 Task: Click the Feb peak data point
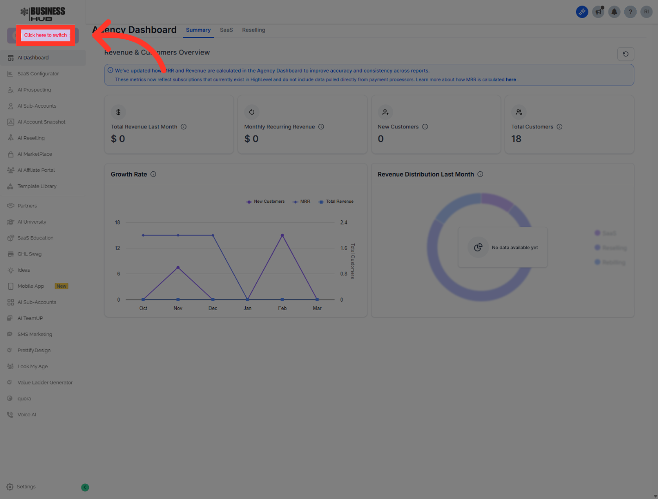coord(282,235)
